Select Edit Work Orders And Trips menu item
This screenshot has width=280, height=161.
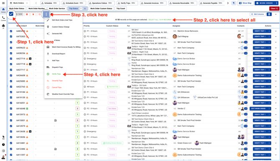[64, 20]
